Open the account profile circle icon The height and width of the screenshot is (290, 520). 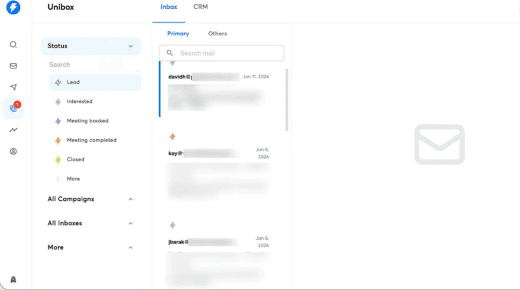click(13, 151)
